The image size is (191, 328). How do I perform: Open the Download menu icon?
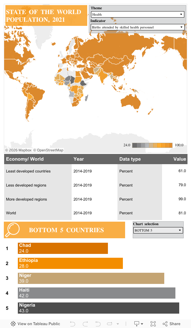(138, 324)
